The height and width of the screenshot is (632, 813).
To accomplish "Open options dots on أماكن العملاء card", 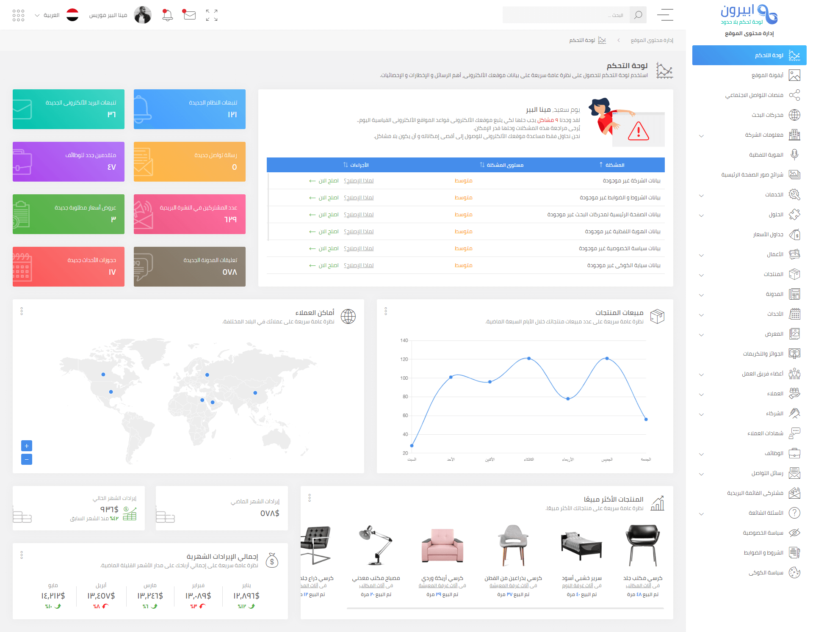I will 22,311.
